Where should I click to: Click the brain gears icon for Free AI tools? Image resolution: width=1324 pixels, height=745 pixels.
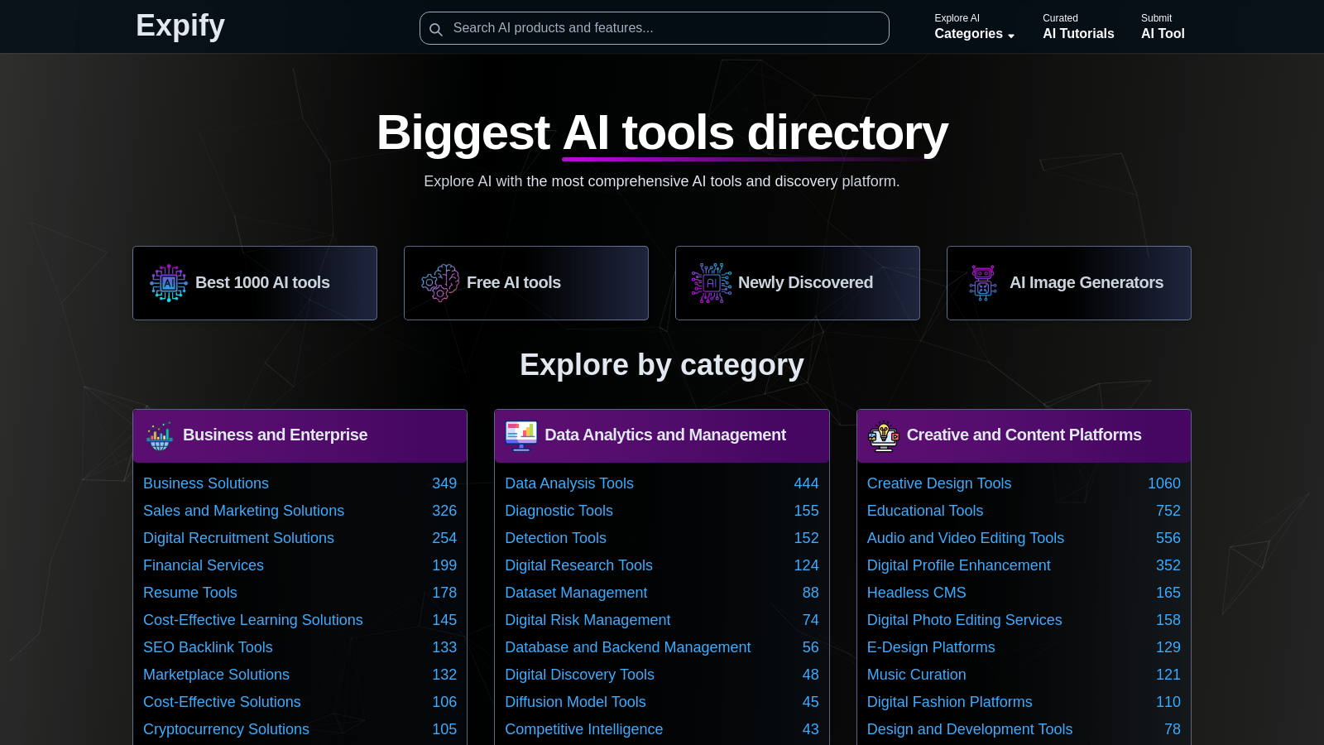440,283
